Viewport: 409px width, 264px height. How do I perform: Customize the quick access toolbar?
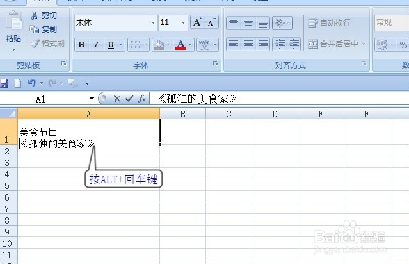[88, 83]
